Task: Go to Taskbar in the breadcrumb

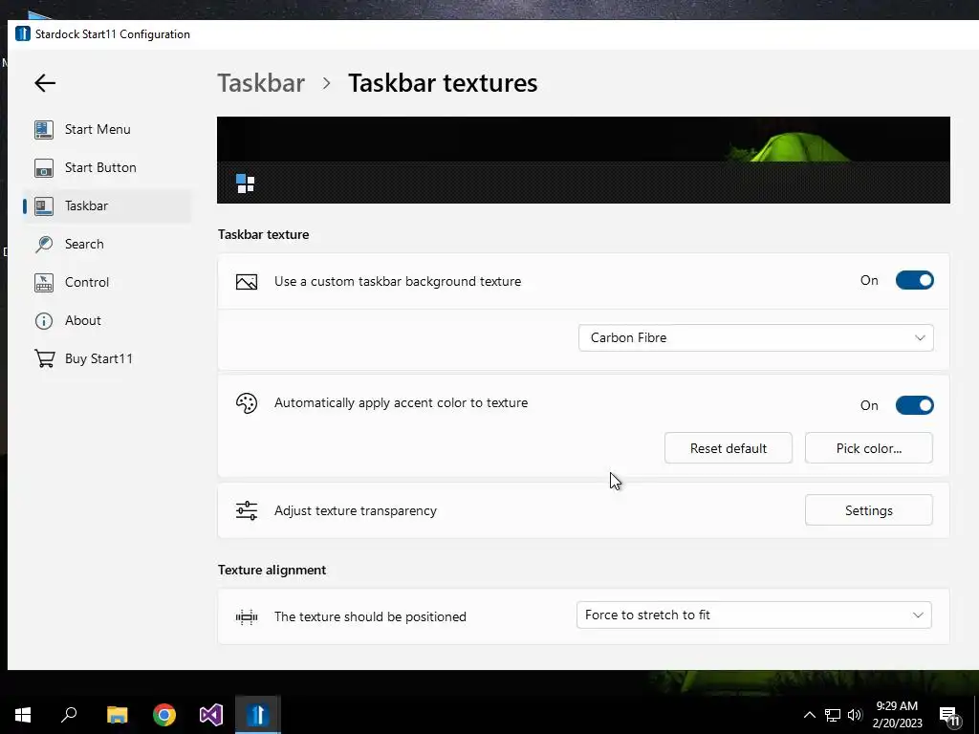Action: point(261,83)
